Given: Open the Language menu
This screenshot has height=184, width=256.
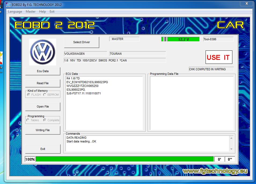Looking at the screenshot, I should tap(15, 12).
